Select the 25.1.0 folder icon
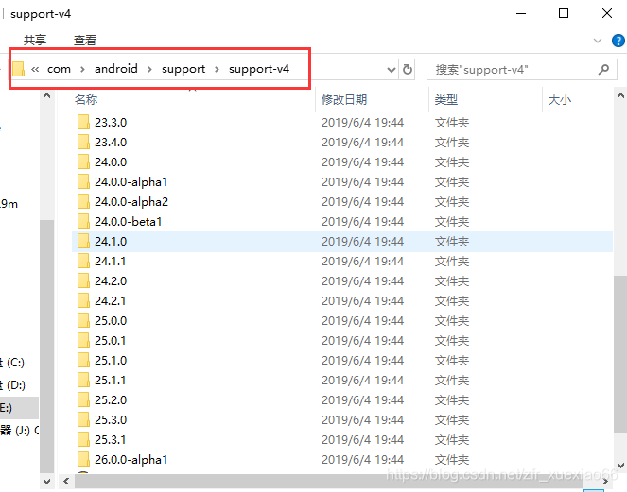 coord(83,360)
